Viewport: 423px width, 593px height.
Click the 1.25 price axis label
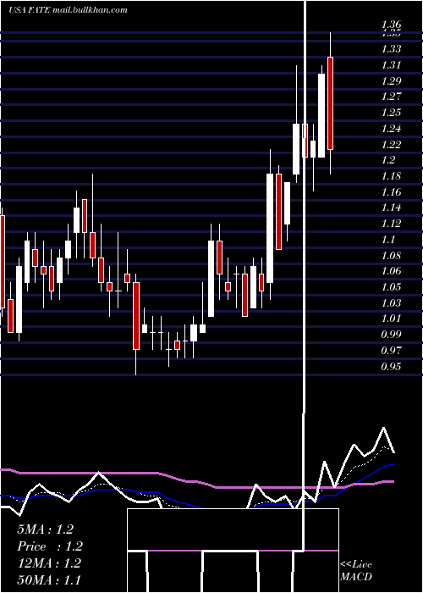[391, 113]
